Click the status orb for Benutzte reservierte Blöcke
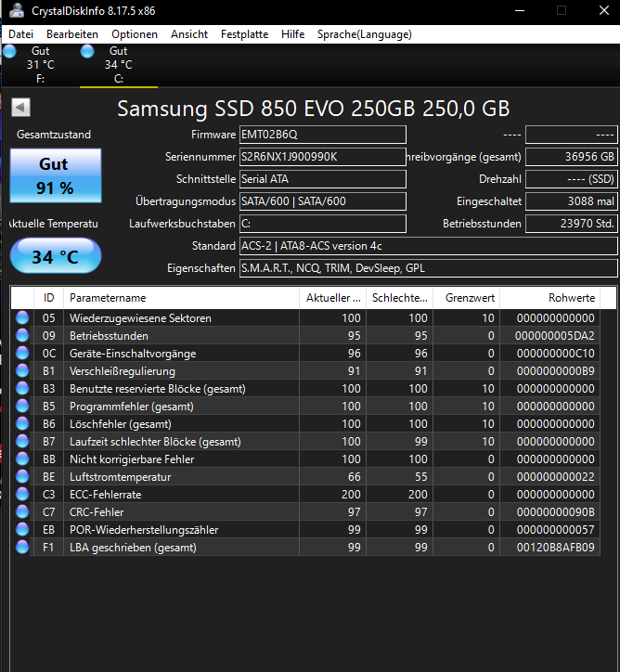Screen dimensions: 620x672 click(22, 388)
